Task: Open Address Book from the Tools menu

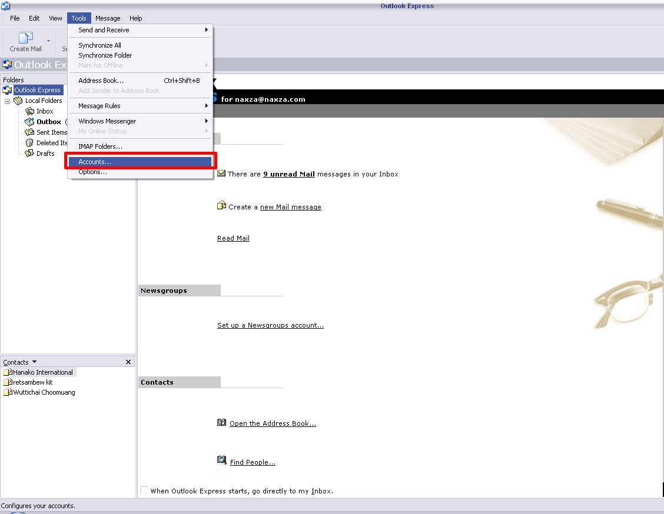Action: (x=140, y=81)
